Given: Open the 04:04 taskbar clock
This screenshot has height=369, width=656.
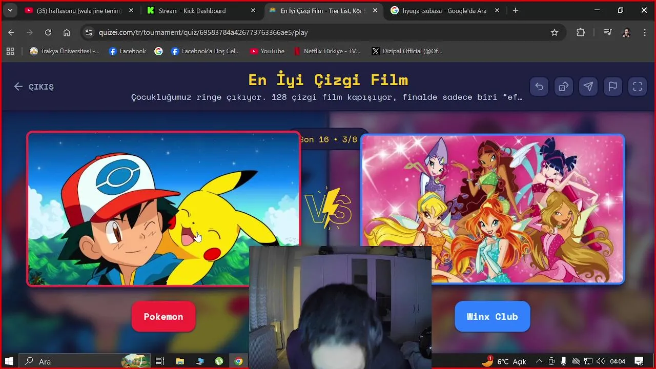Looking at the screenshot, I should click(x=618, y=361).
